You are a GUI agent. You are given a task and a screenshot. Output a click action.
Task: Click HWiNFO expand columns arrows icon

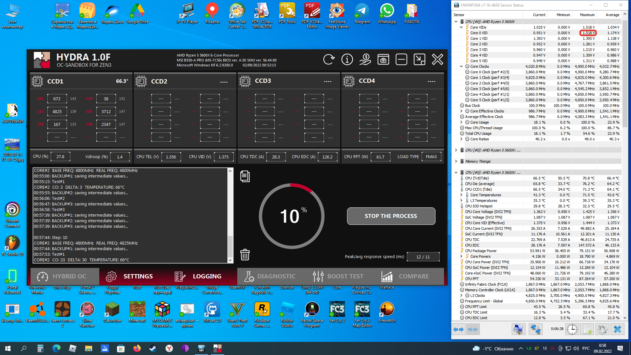click(x=458, y=329)
